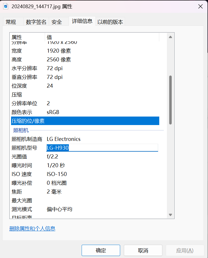Click the JPG file icon in title bar
This screenshot has width=208, height=258.
click(x=5, y=7)
